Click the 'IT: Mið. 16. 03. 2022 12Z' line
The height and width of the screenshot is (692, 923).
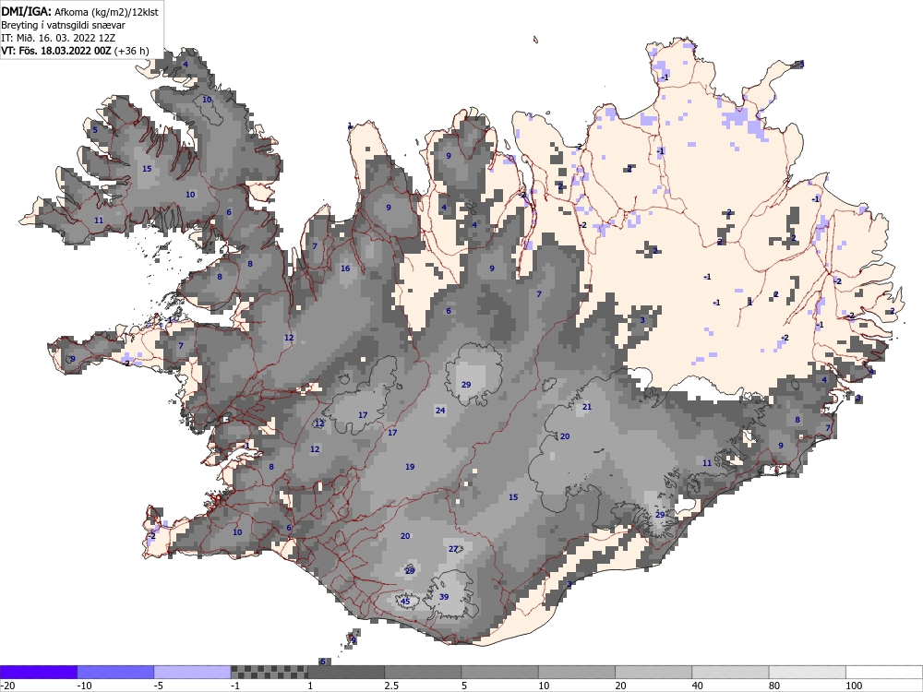[x=58, y=38]
